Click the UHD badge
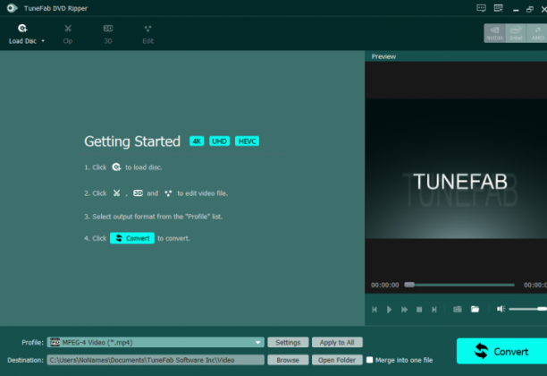 pyautogui.click(x=220, y=141)
